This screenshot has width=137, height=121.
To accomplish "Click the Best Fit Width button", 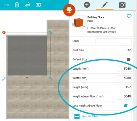I will (102, 116).
